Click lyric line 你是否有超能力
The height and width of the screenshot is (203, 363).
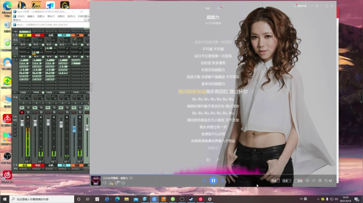213,70
